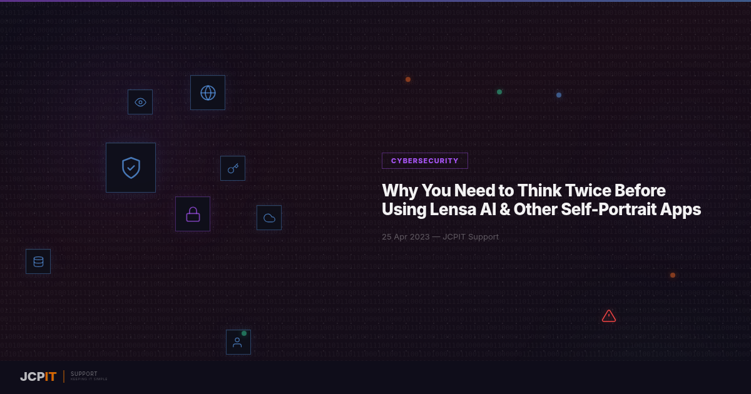Toggle the green indicator dot near the title
Image resolution: width=751 pixels, height=394 pixels.
(x=499, y=92)
